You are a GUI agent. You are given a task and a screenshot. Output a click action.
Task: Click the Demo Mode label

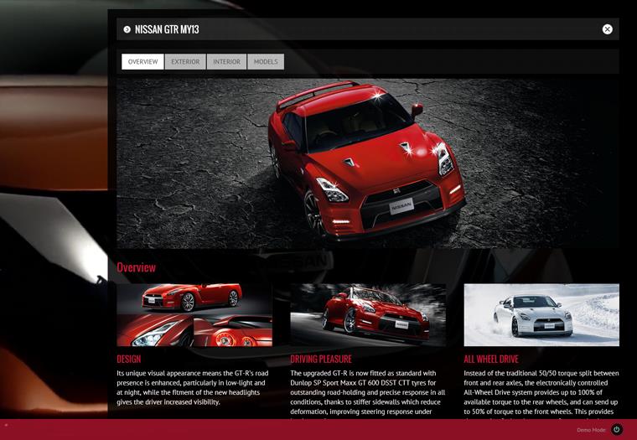[x=591, y=430]
